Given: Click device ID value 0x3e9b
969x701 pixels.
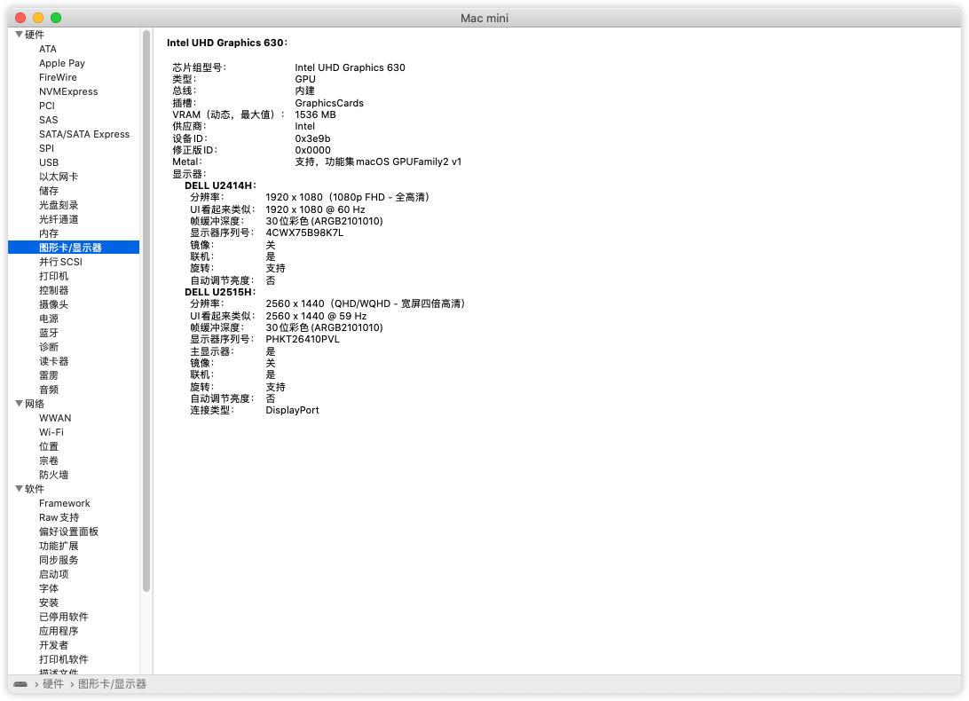Looking at the screenshot, I should click(x=312, y=138).
